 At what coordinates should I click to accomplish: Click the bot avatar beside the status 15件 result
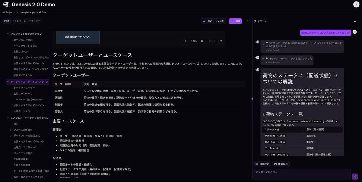pos(257,58)
